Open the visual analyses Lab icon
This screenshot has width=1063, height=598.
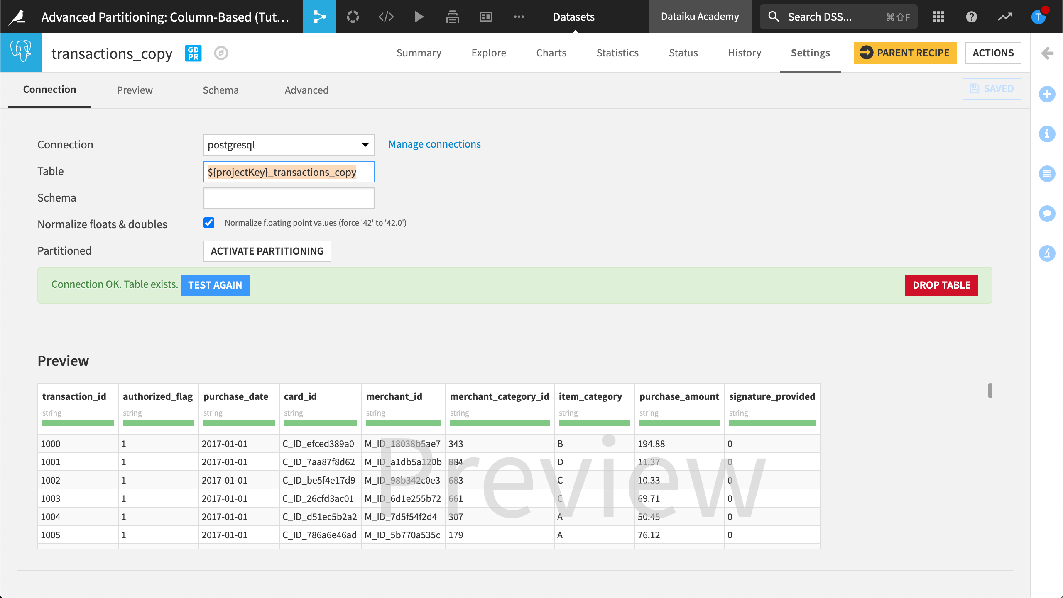click(x=353, y=17)
